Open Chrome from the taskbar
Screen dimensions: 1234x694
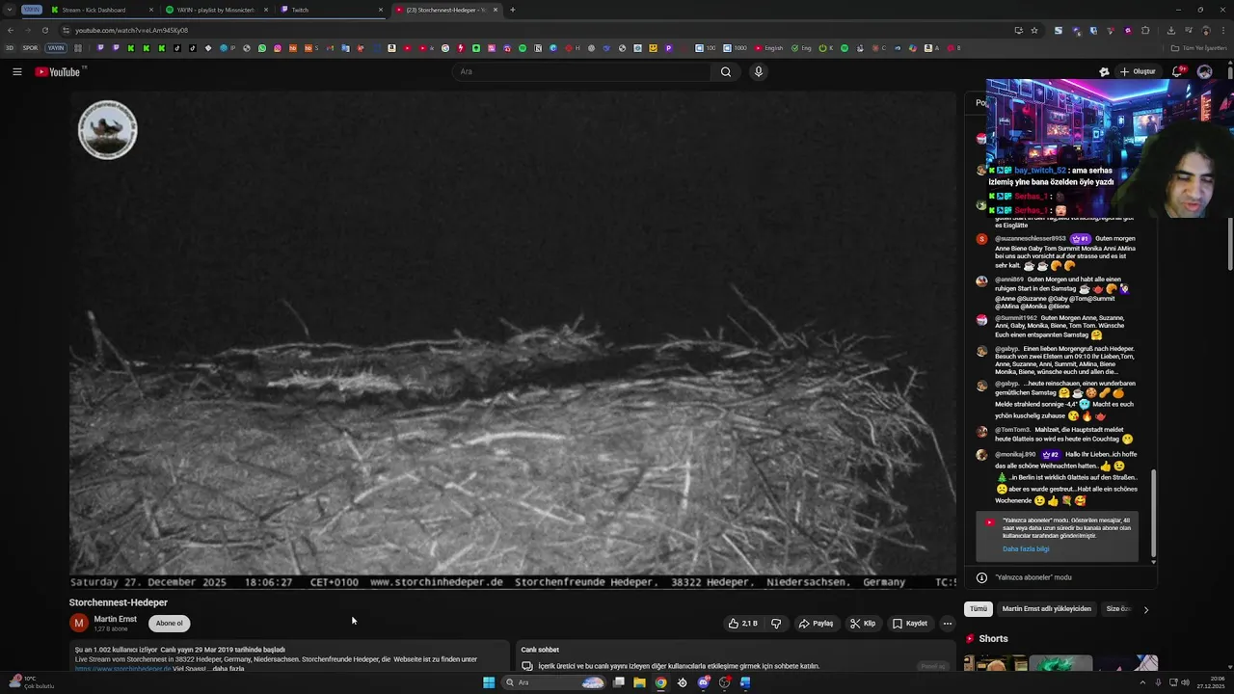(660, 682)
